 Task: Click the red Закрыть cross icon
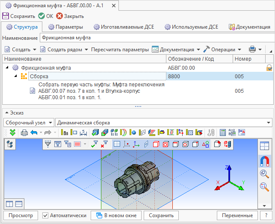pyautogui.click(x=59, y=16)
